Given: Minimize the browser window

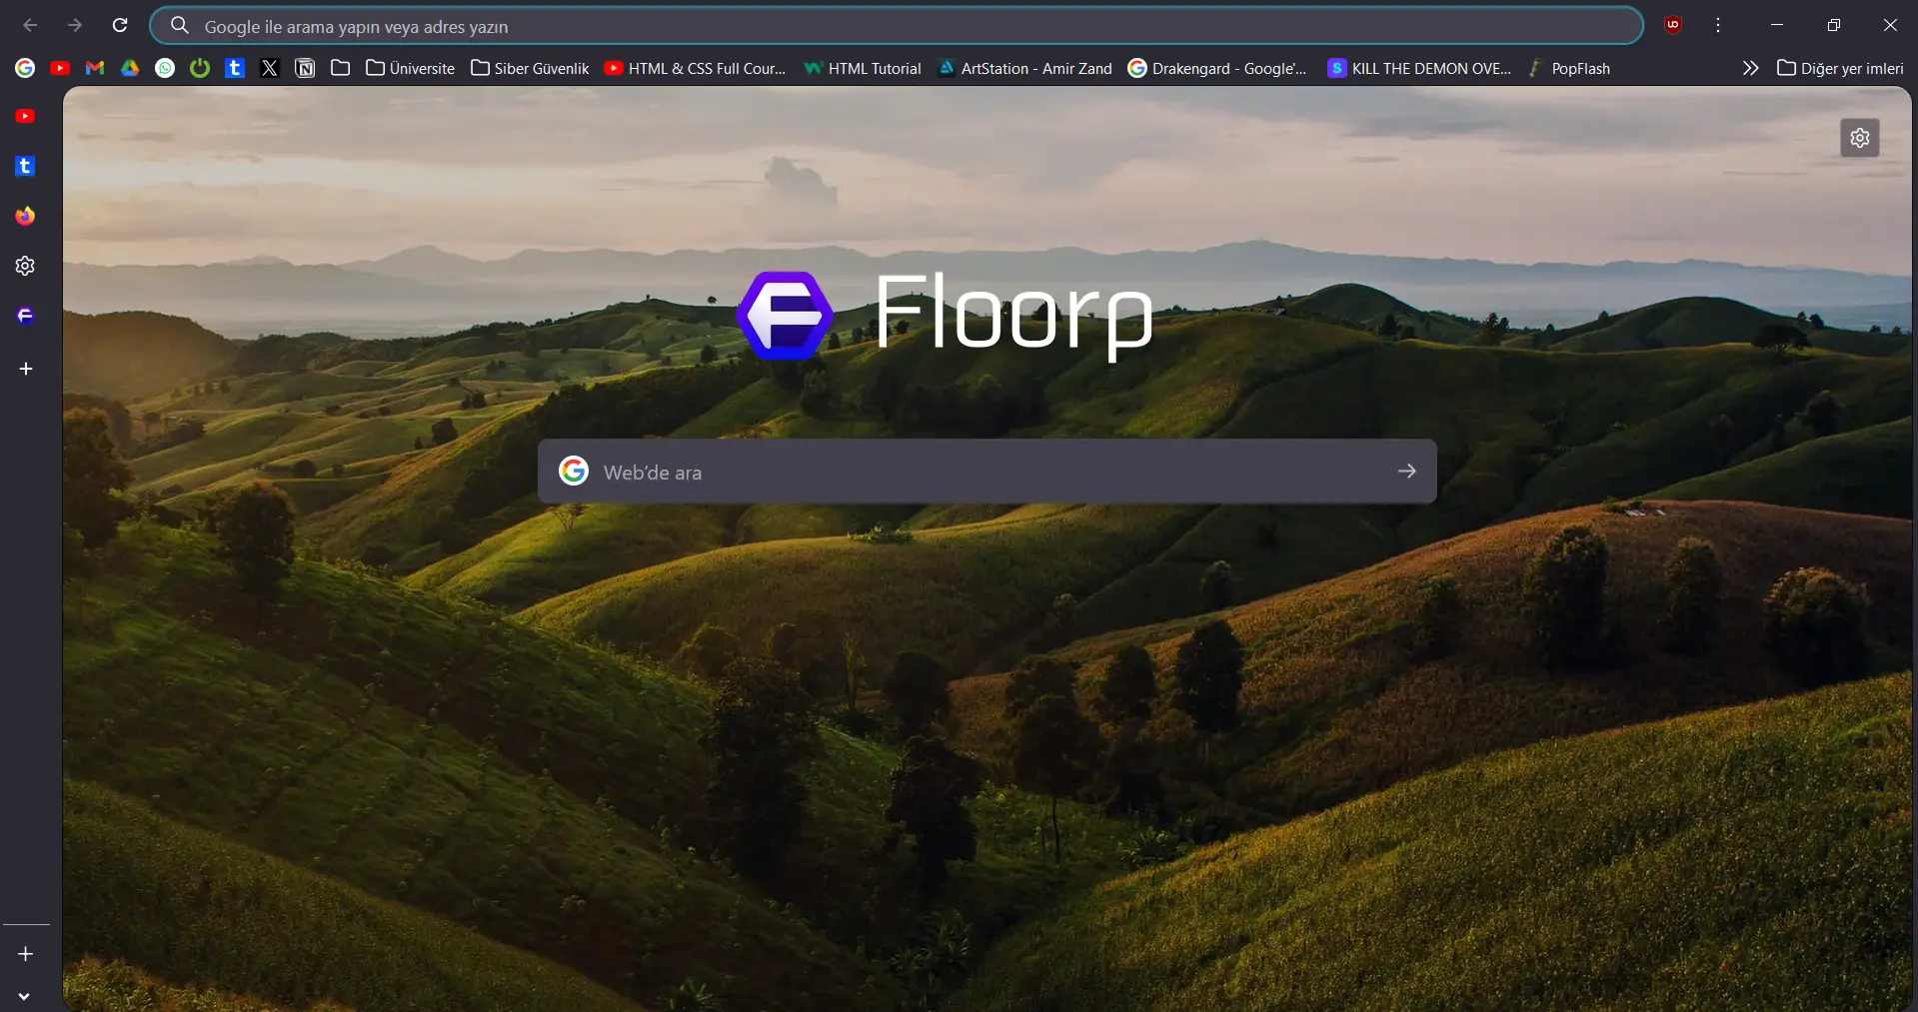Looking at the screenshot, I should (1777, 25).
